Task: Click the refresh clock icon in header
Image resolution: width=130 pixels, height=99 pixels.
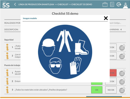Action: point(119,4)
